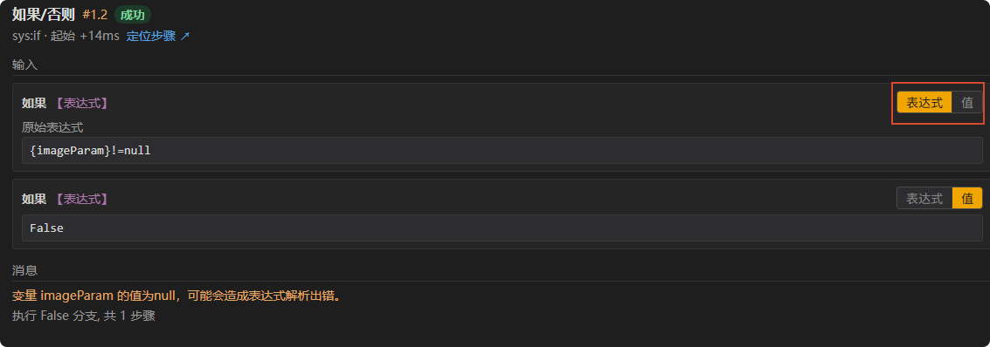Click the green 成功 status badge

click(x=133, y=15)
